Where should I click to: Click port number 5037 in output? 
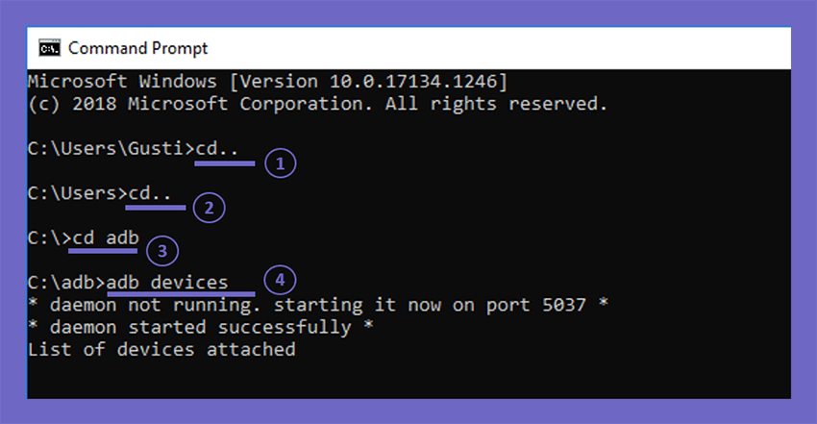(x=564, y=305)
